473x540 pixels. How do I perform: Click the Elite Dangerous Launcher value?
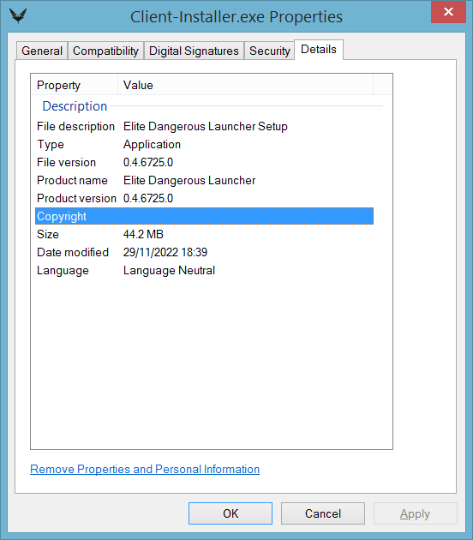click(x=189, y=180)
